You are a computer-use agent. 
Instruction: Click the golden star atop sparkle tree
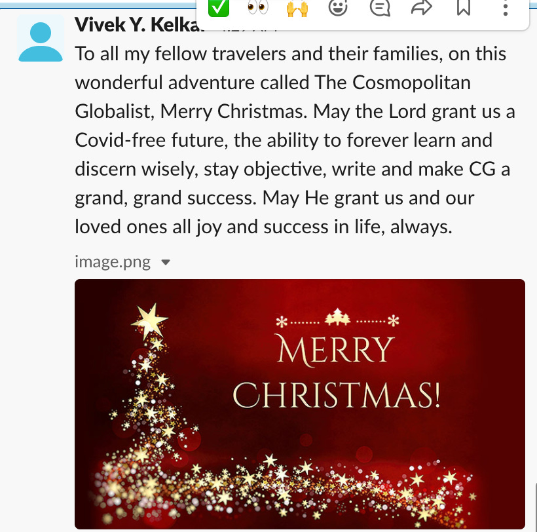[150, 321]
